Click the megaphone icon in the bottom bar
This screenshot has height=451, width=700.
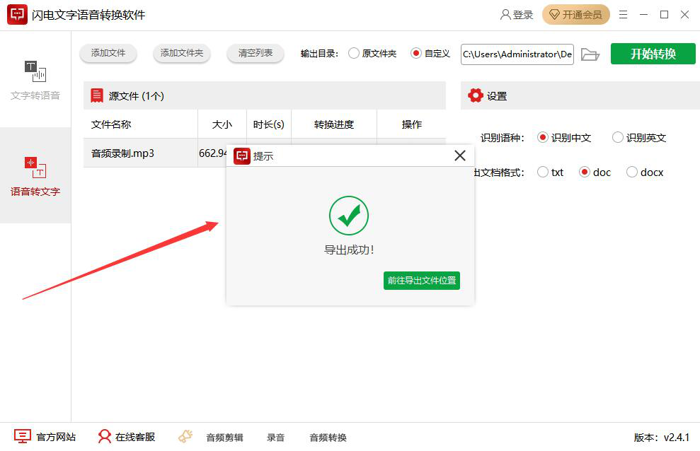(185, 436)
